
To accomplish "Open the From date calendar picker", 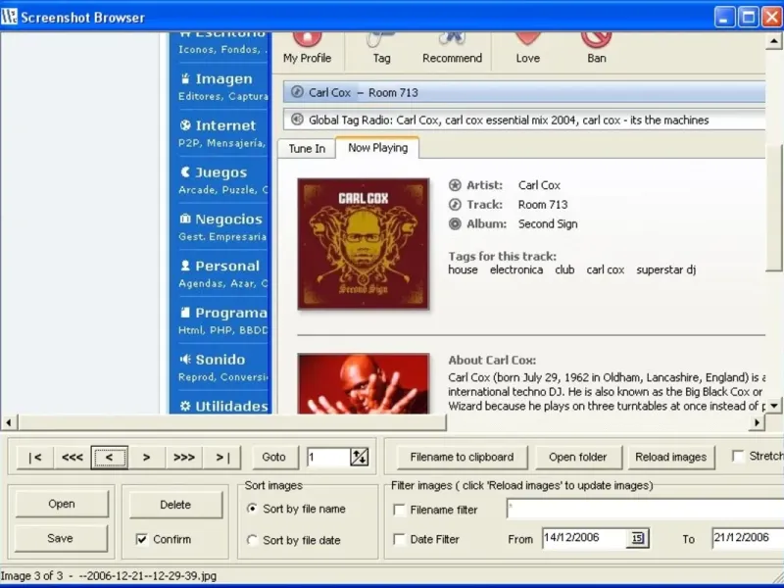I will pos(638,538).
